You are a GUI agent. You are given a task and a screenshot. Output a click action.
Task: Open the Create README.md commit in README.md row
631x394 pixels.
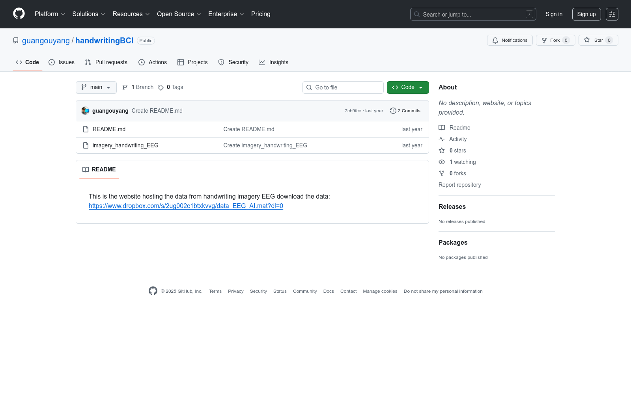pyautogui.click(x=249, y=129)
